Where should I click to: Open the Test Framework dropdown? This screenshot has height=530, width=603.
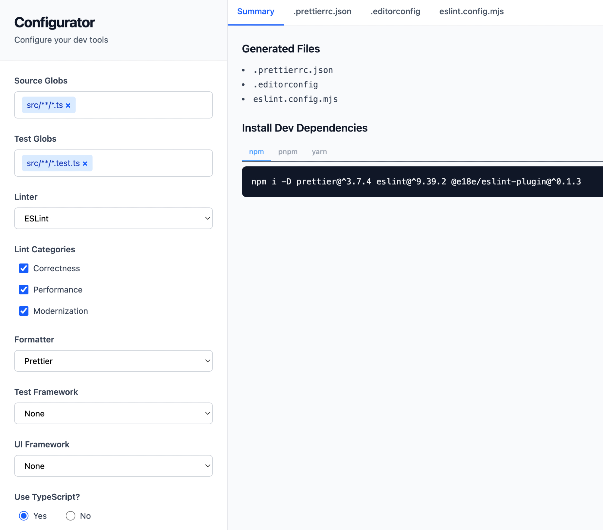point(113,413)
